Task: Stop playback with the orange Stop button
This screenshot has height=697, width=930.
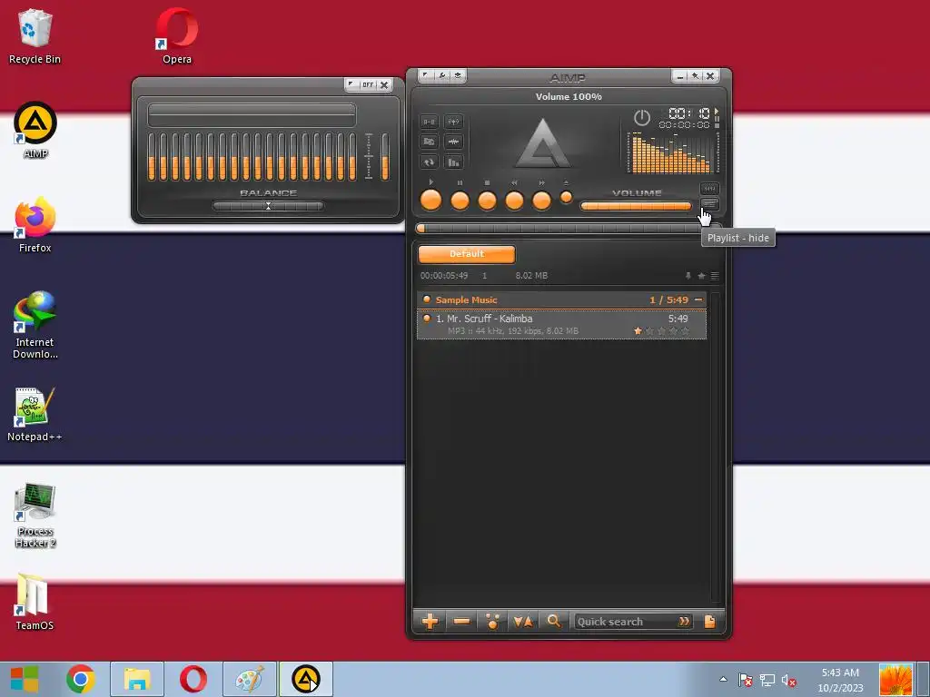Action: (487, 201)
